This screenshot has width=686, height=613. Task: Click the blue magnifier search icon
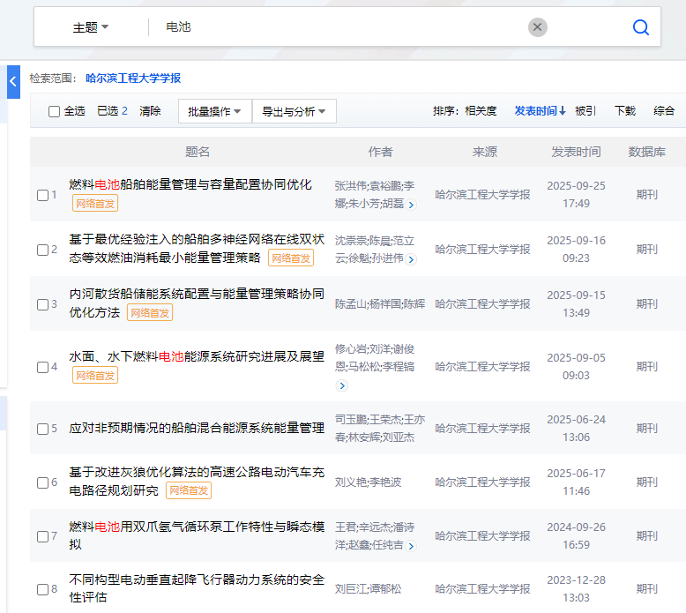pos(640,27)
